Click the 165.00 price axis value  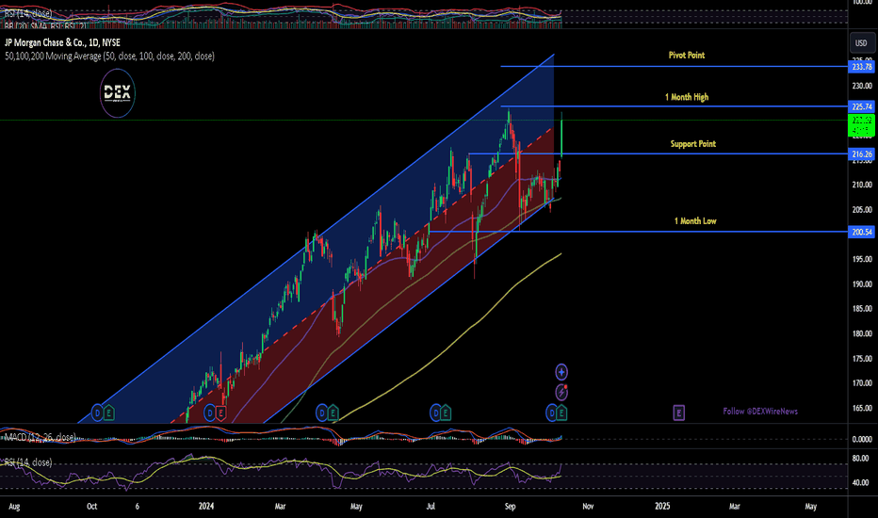862,408
